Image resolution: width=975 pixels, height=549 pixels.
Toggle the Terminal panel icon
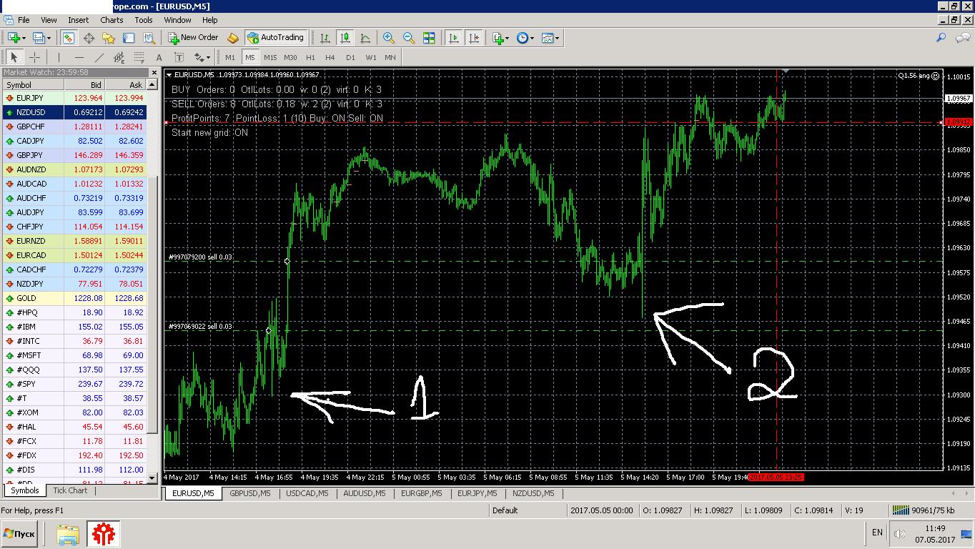129,38
